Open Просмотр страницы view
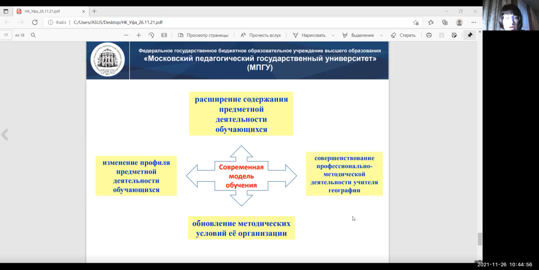The image size is (539, 270). 203,35
